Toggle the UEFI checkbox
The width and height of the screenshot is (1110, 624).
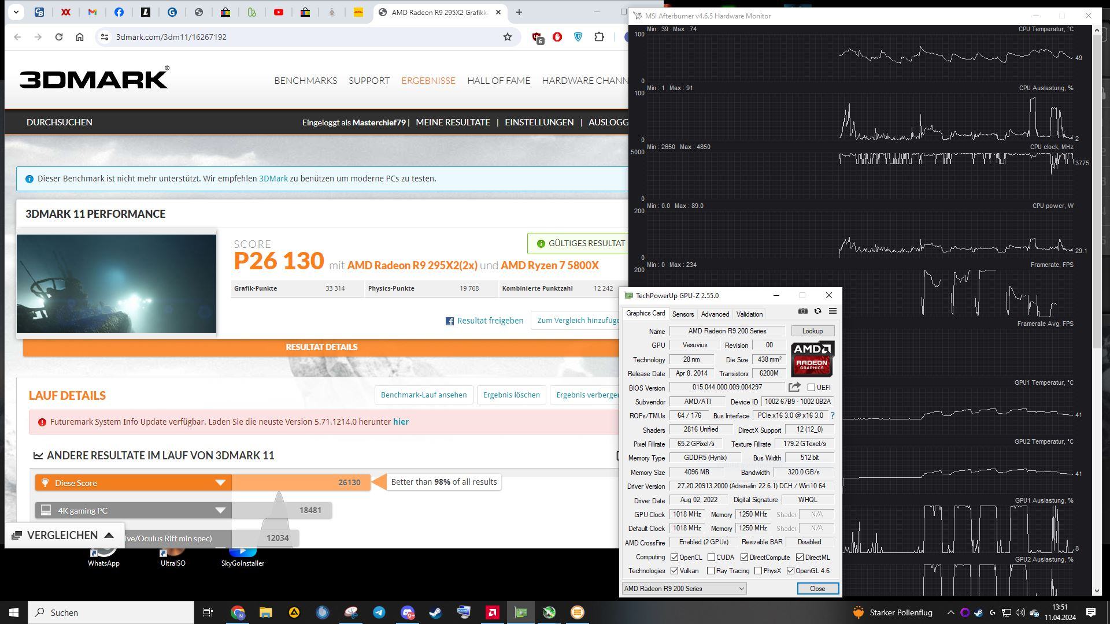[x=811, y=388]
